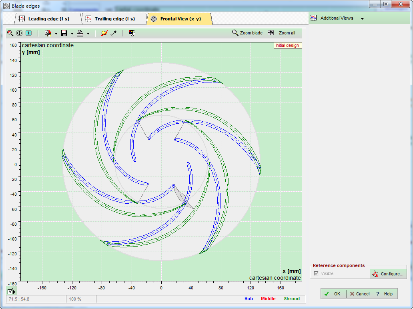
Task: Switch to Trailing edge (l-s) tab
Action: tap(114, 19)
